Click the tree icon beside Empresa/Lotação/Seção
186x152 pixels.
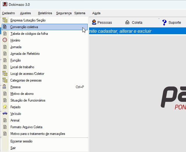click(x=5, y=20)
